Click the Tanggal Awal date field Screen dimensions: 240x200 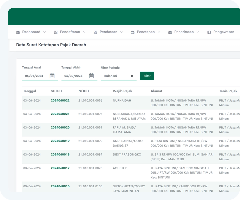(x=40, y=76)
